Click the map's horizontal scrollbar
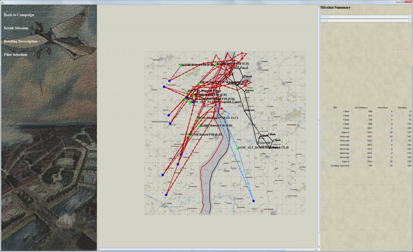This screenshot has height=252, width=413. pyautogui.click(x=206, y=250)
